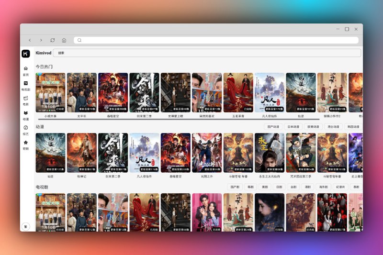Open the pink couple poster in 电视剧 row

[207, 212]
